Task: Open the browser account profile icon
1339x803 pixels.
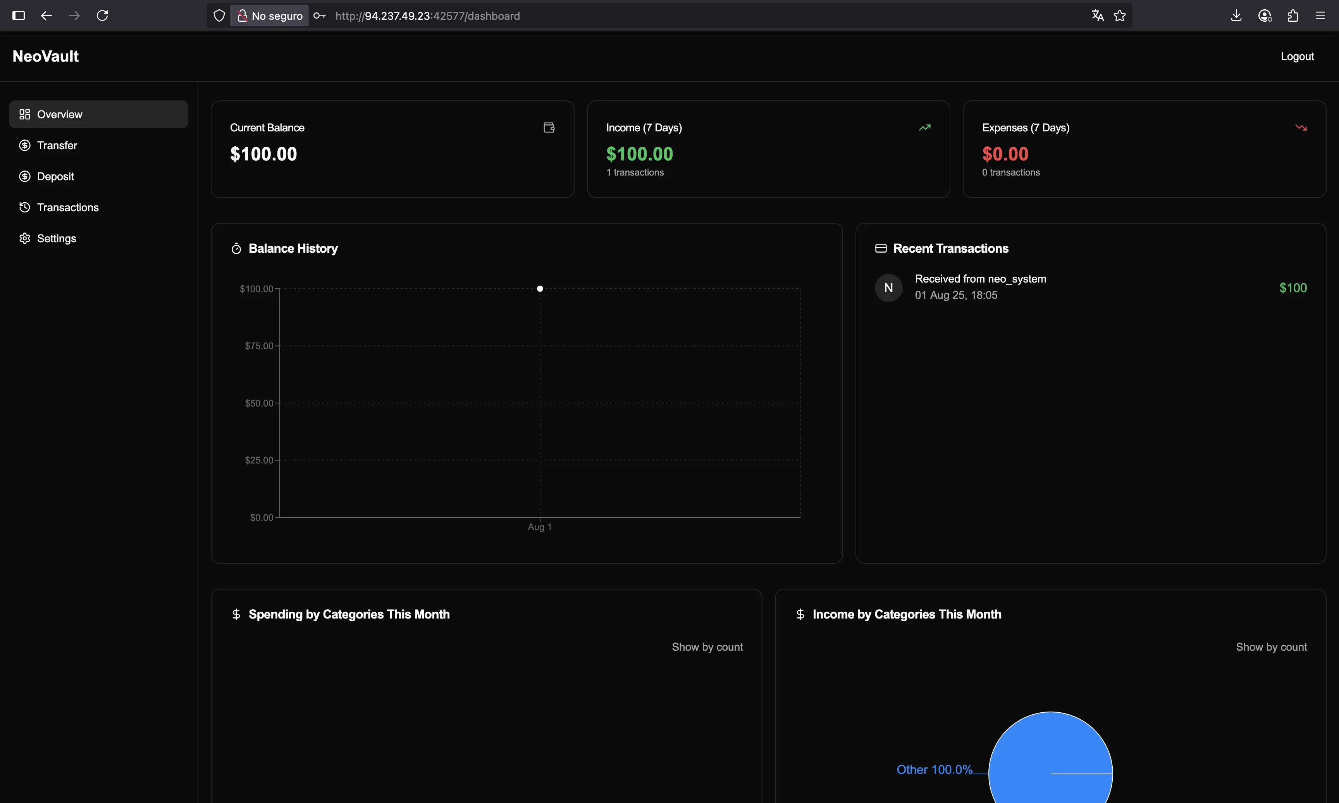Action: click(x=1265, y=16)
